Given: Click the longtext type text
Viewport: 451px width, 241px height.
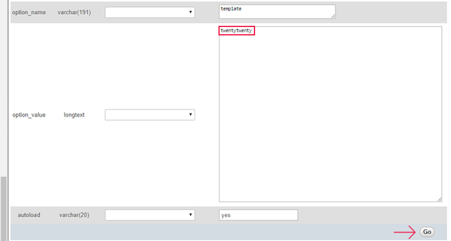Looking at the screenshot, I should [x=74, y=115].
